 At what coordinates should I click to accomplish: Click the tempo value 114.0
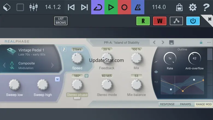tap(159, 7)
